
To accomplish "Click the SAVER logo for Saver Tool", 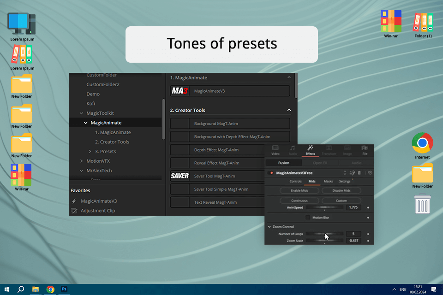I will click(180, 176).
